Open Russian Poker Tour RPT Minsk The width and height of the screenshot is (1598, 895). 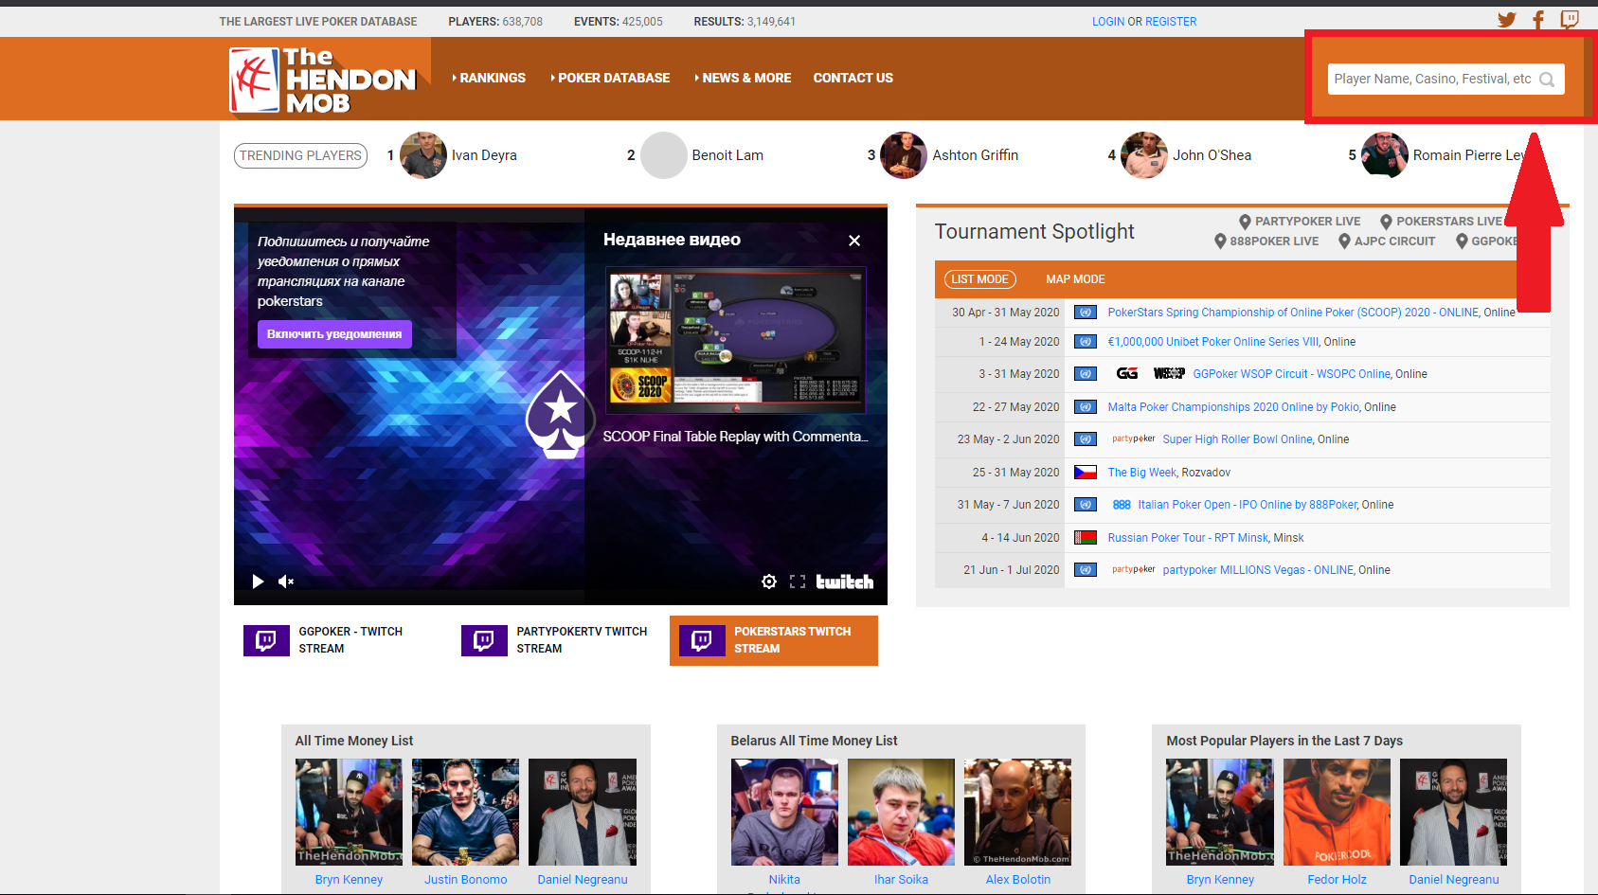click(1188, 538)
